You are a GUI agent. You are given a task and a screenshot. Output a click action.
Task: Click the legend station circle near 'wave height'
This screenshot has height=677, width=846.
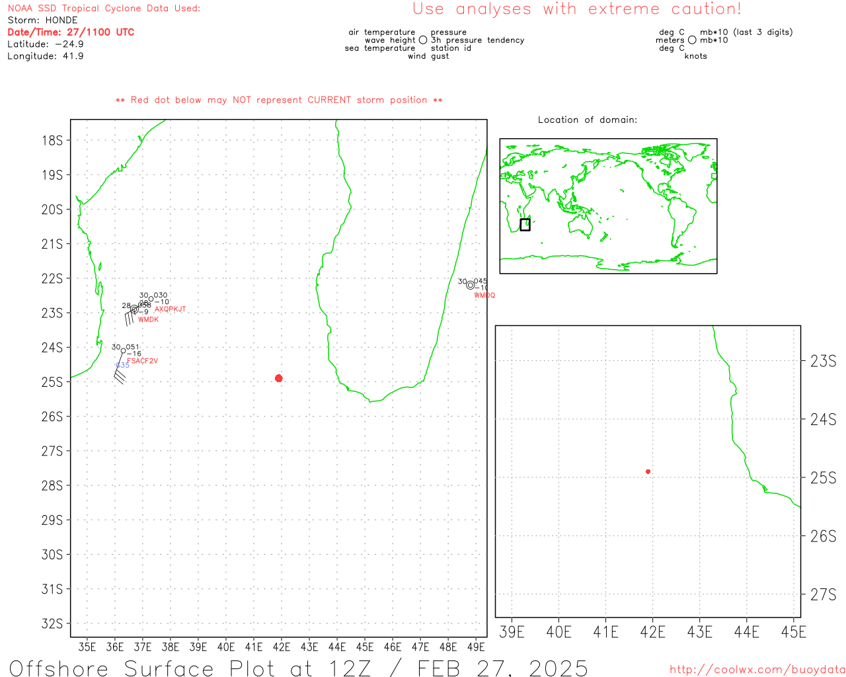[x=423, y=40]
